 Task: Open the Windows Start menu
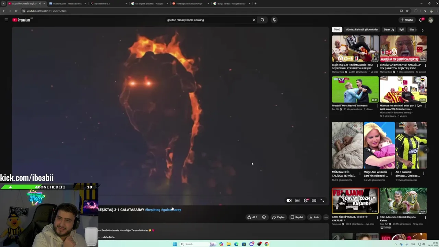click(175, 244)
